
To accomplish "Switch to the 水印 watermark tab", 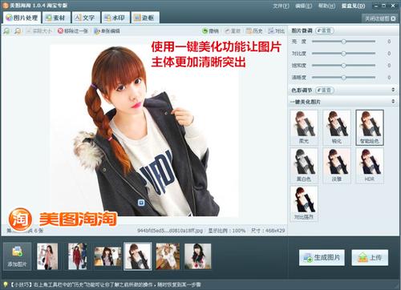I will tap(115, 18).
